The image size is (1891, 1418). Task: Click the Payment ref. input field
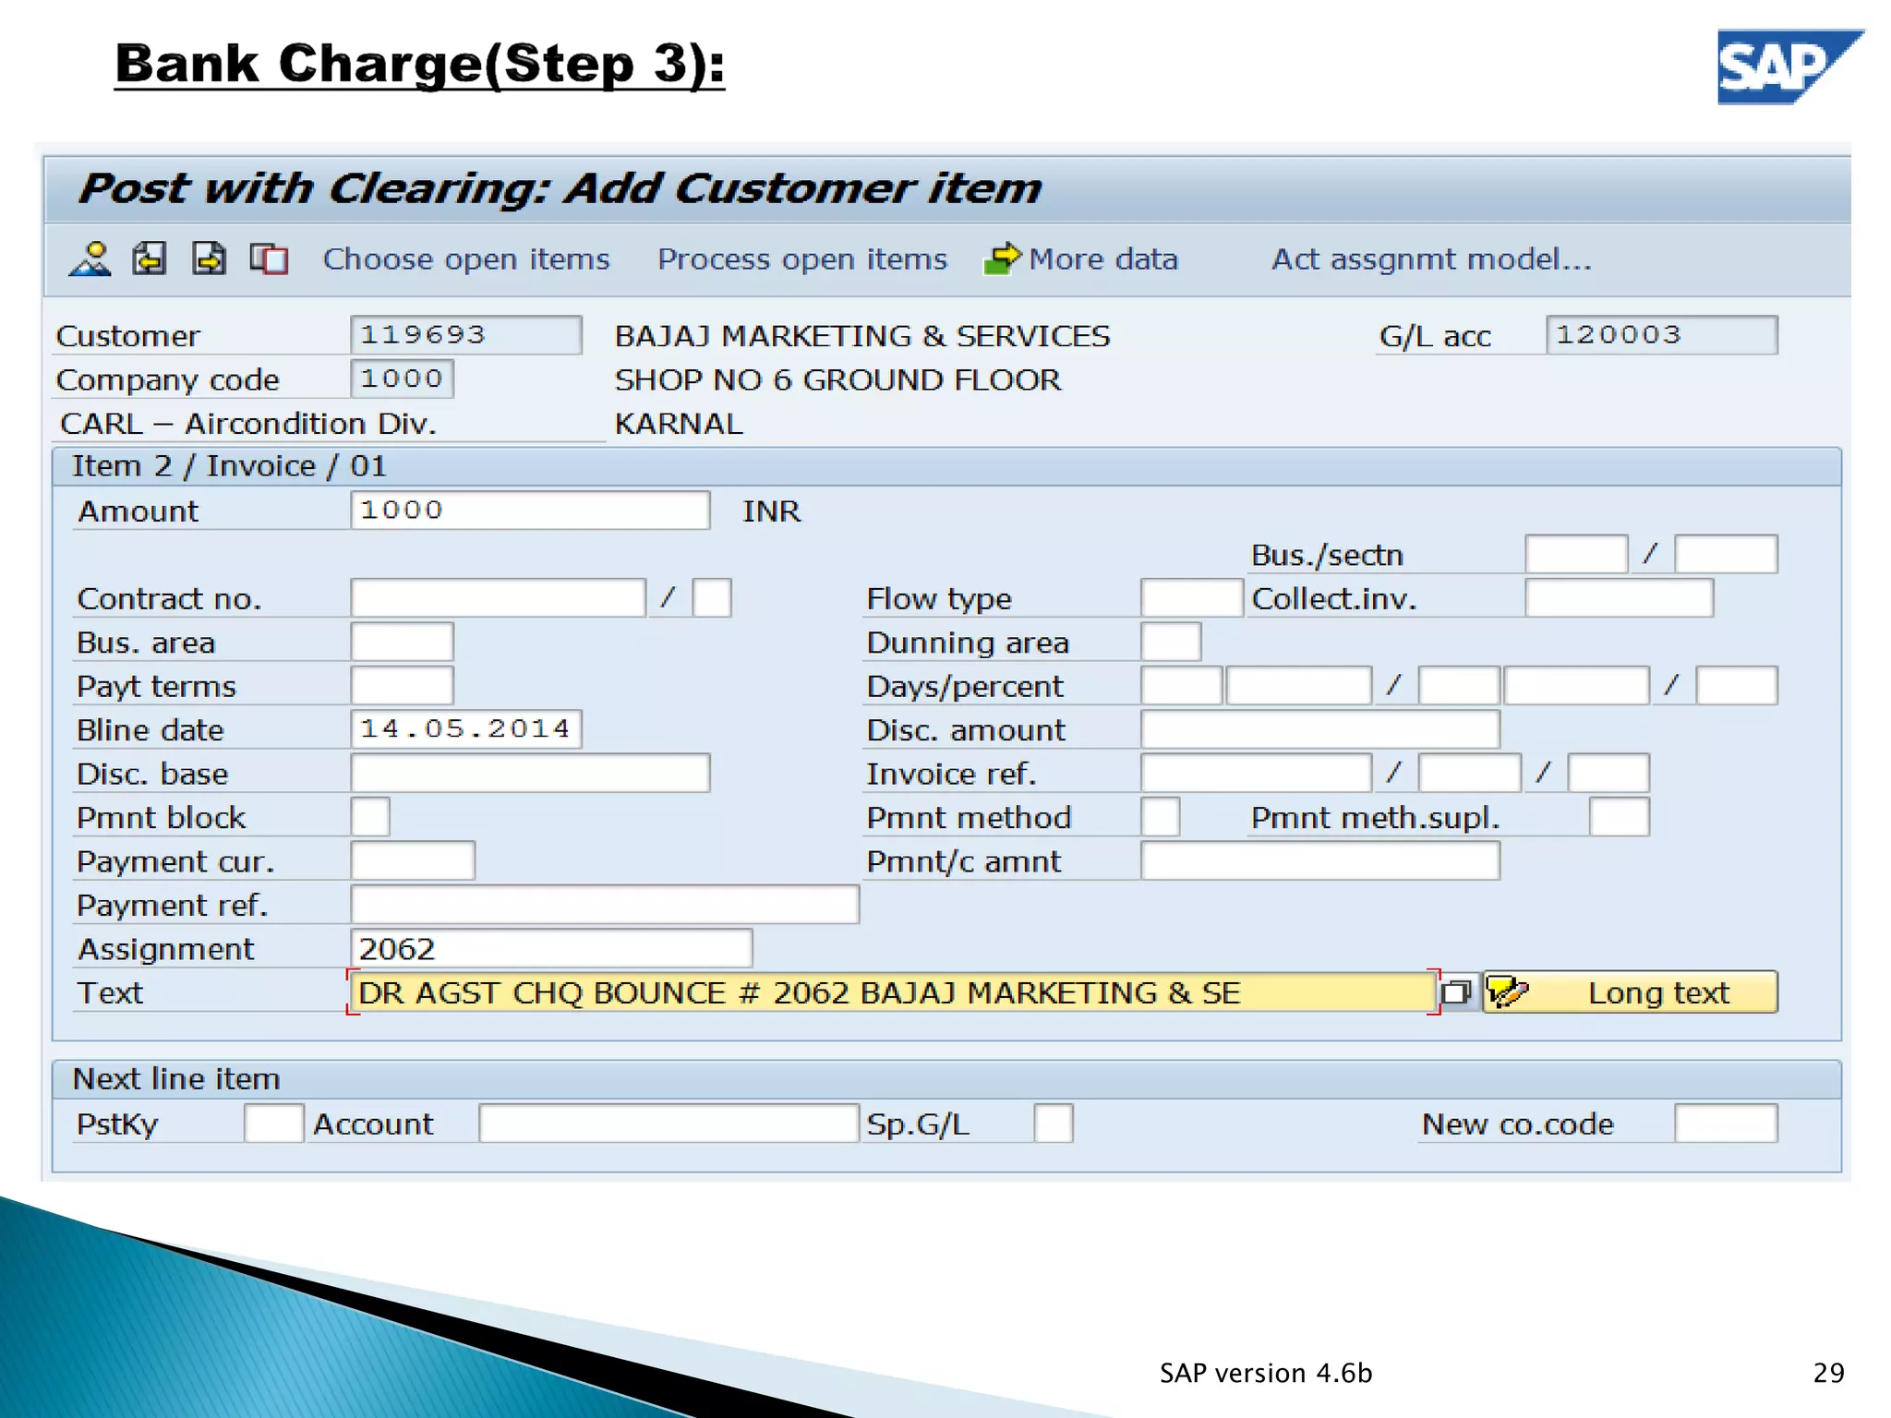click(605, 905)
